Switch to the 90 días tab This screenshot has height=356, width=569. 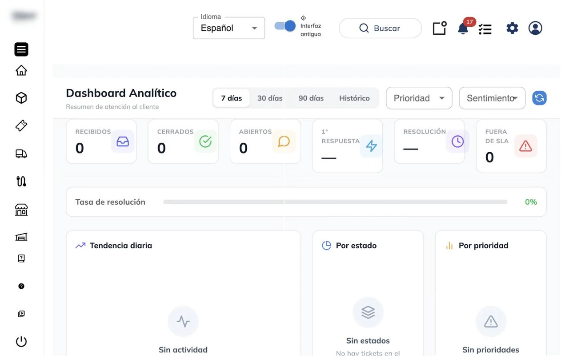pyautogui.click(x=311, y=98)
